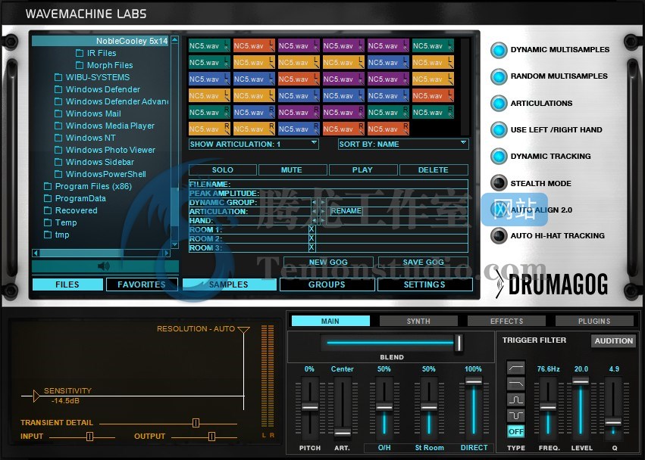The width and height of the screenshot is (645, 460).
Task: Choose the notch trigger filter type icon
Action: tap(515, 415)
